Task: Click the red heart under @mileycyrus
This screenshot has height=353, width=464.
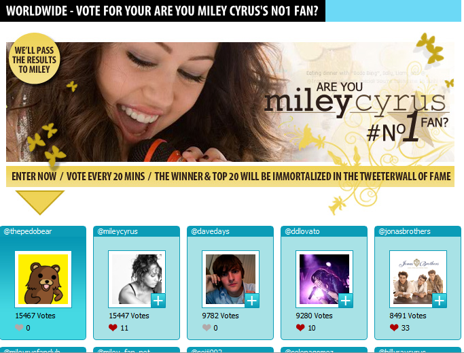Action: 113,328
